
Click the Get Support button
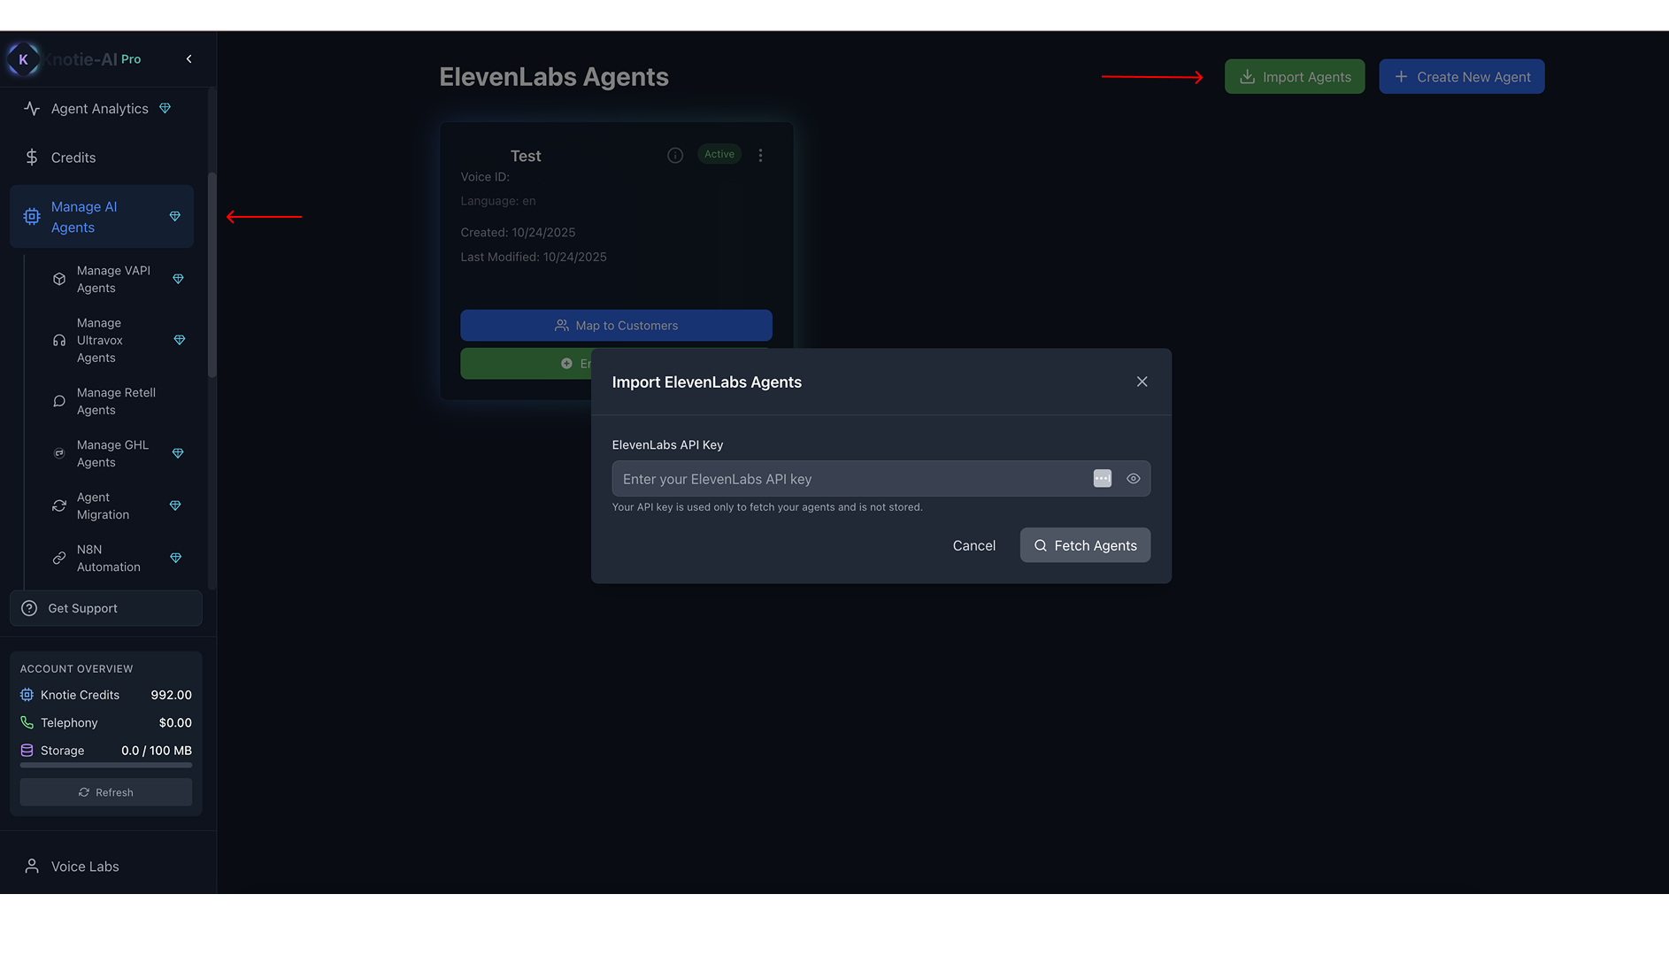pyautogui.click(x=106, y=609)
